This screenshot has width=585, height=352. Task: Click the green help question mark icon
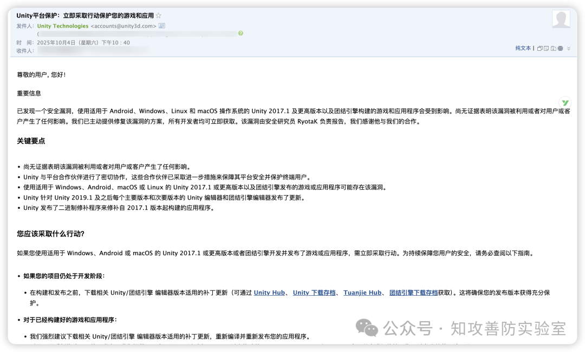tap(240, 33)
